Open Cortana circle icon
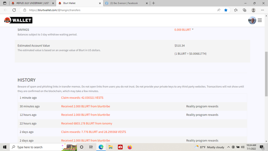268x151 pixels. [x=81, y=147]
